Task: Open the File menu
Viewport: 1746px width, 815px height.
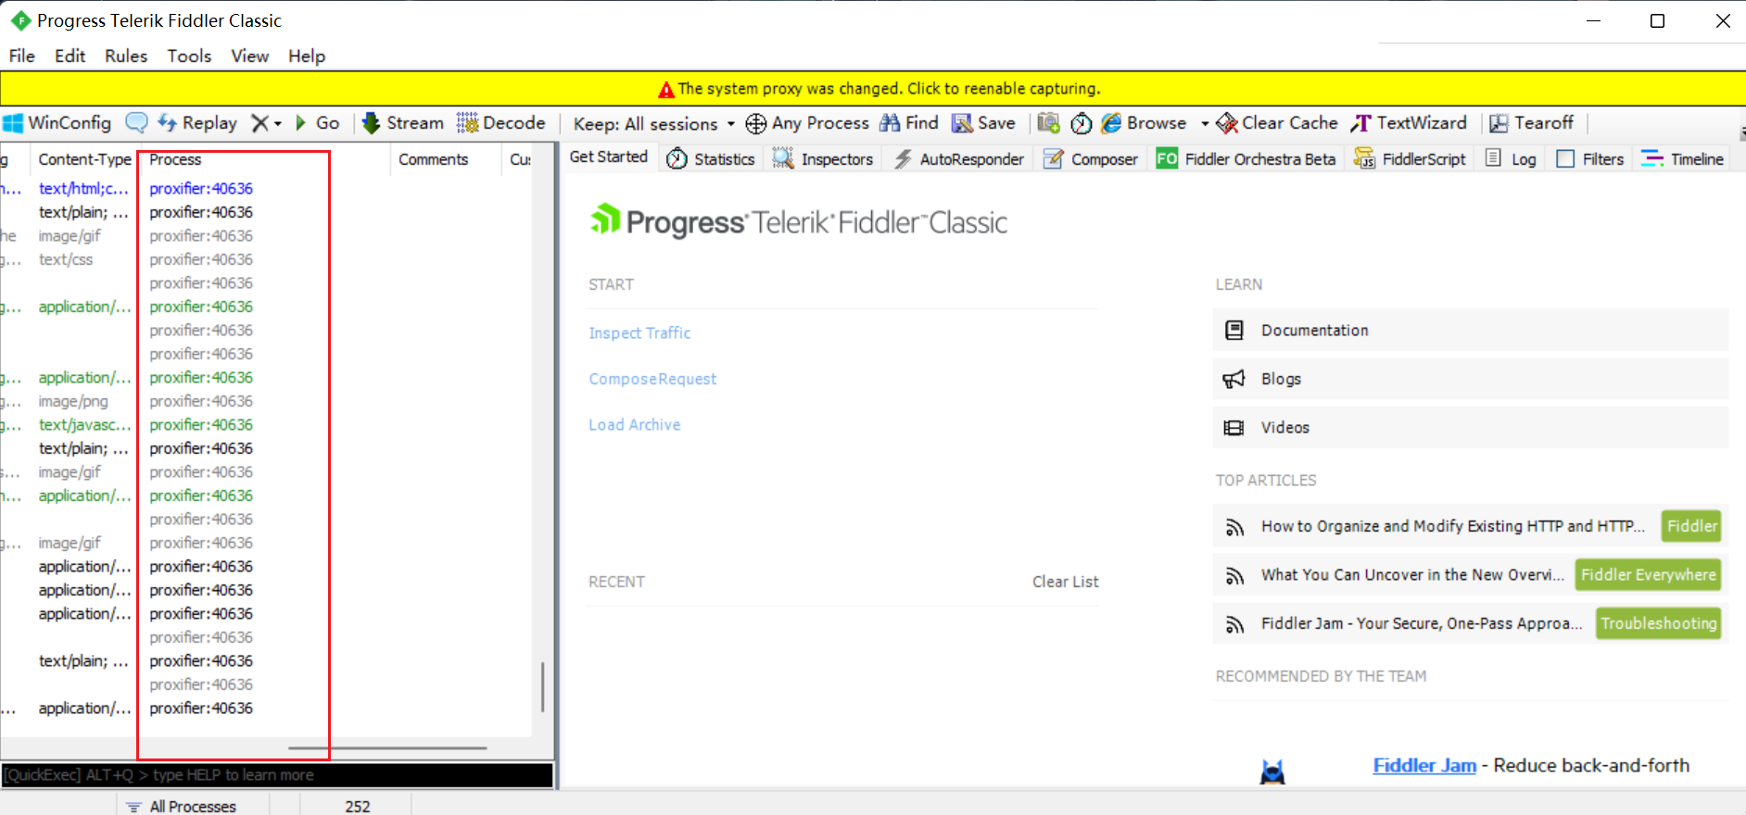Action: tap(22, 56)
